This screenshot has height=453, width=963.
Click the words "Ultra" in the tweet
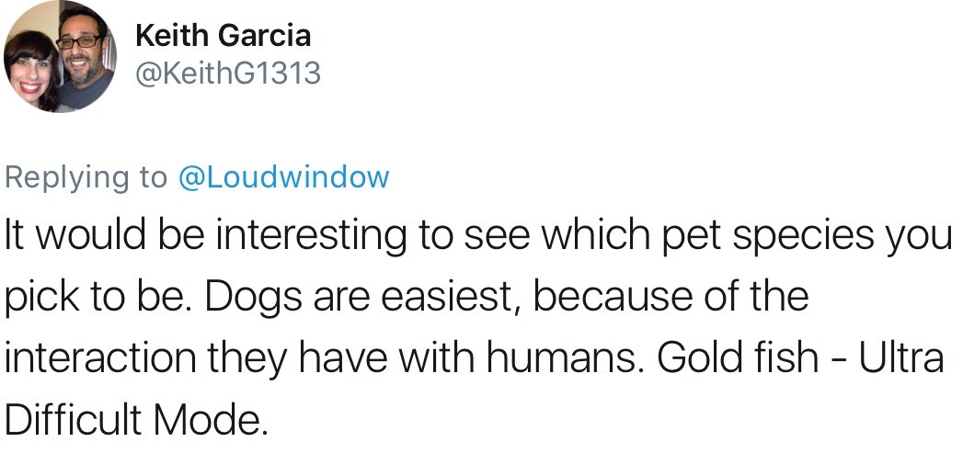(x=902, y=357)
